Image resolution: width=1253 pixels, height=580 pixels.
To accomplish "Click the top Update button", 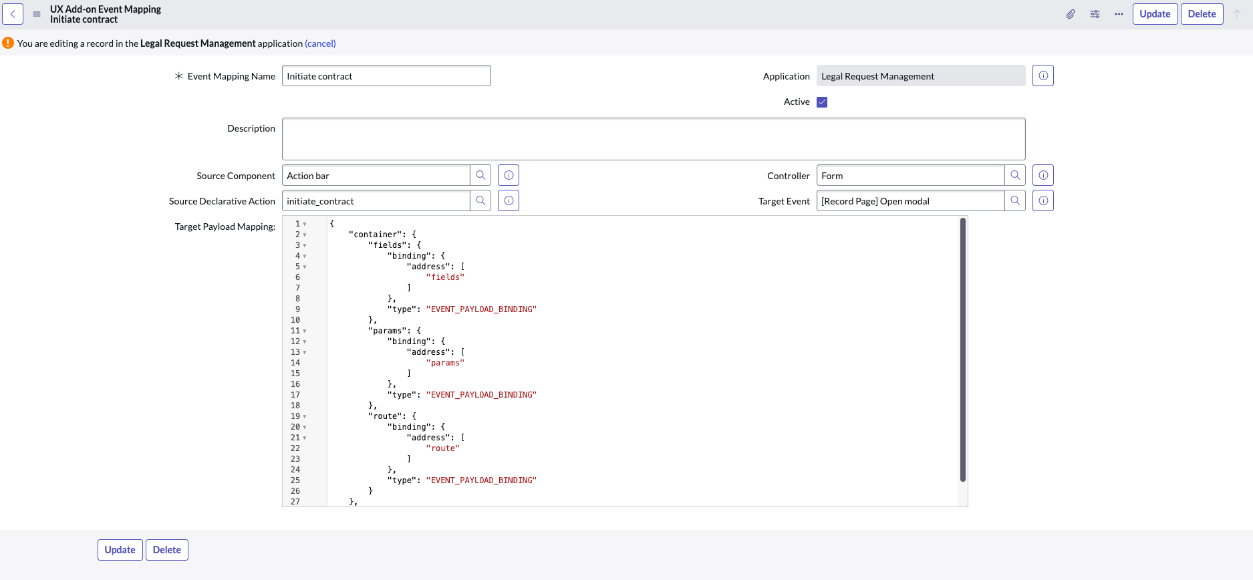I will click(1155, 14).
